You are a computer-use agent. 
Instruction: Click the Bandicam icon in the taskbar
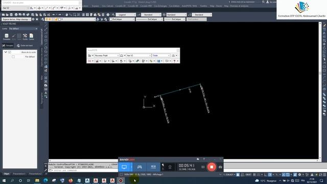pos(121,180)
